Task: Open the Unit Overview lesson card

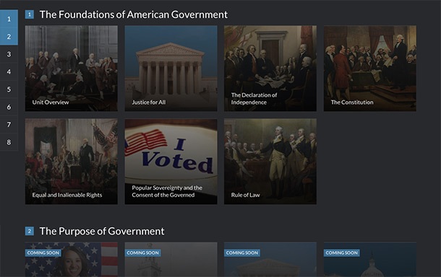Action: pos(72,69)
